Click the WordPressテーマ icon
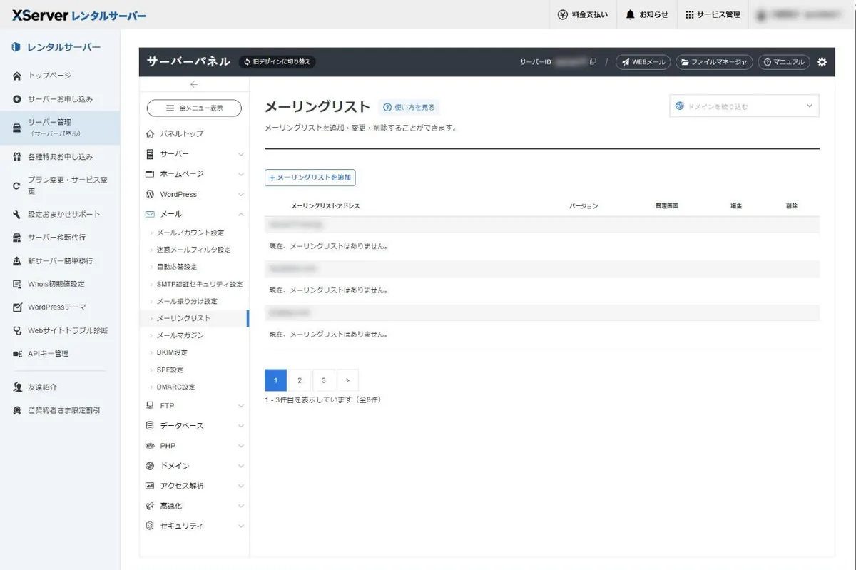 tap(17, 307)
